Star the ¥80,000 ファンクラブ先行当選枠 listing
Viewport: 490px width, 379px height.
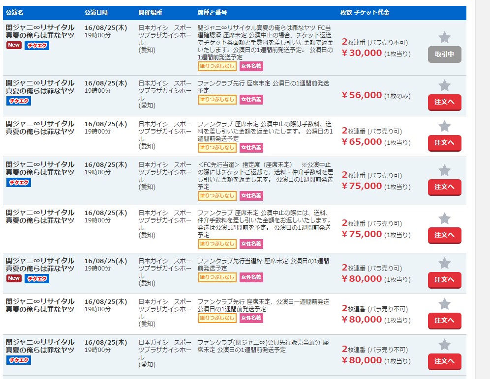coord(444,263)
